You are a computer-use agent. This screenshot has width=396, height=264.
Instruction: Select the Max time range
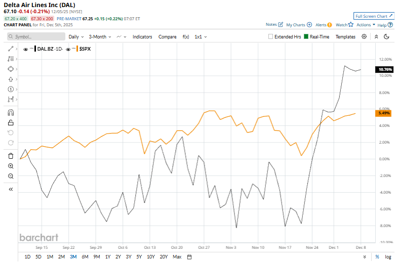177,257
